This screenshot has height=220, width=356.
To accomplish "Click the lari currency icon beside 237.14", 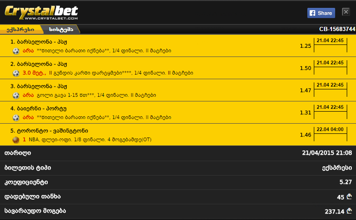I will [349, 211].
